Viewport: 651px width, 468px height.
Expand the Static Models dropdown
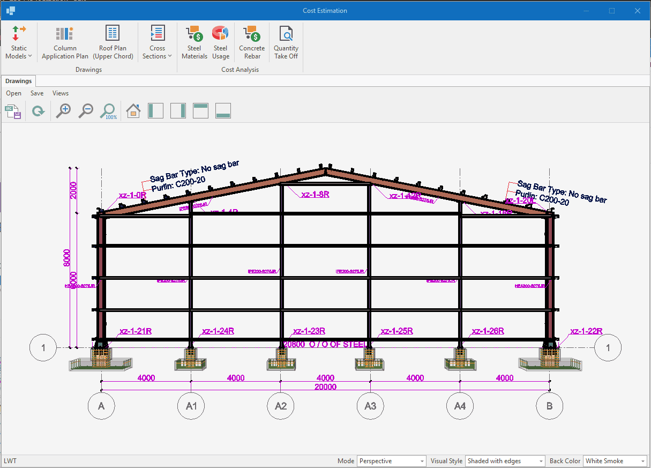pyautogui.click(x=19, y=42)
